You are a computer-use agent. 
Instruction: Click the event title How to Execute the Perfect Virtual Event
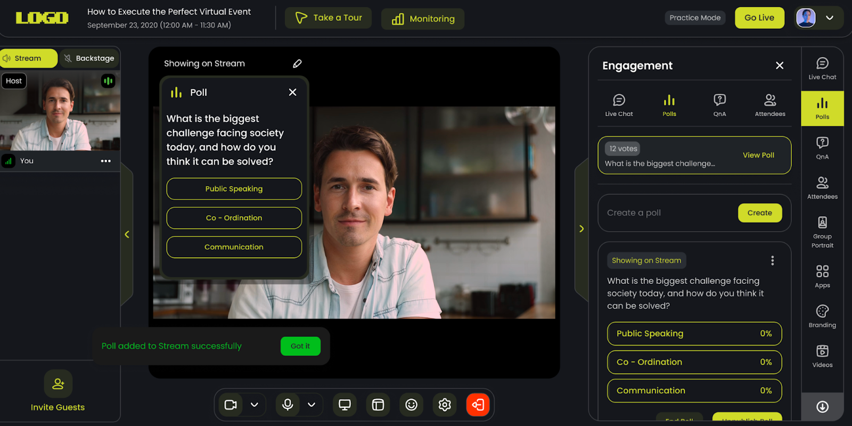[x=169, y=12]
